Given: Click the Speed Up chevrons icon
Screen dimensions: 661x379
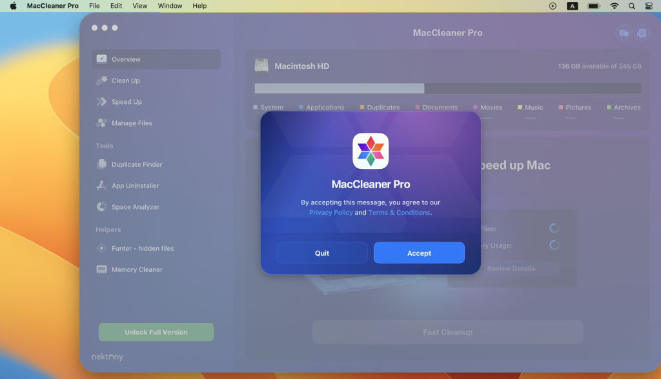Looking at the screenshot, I should [101, 101].
